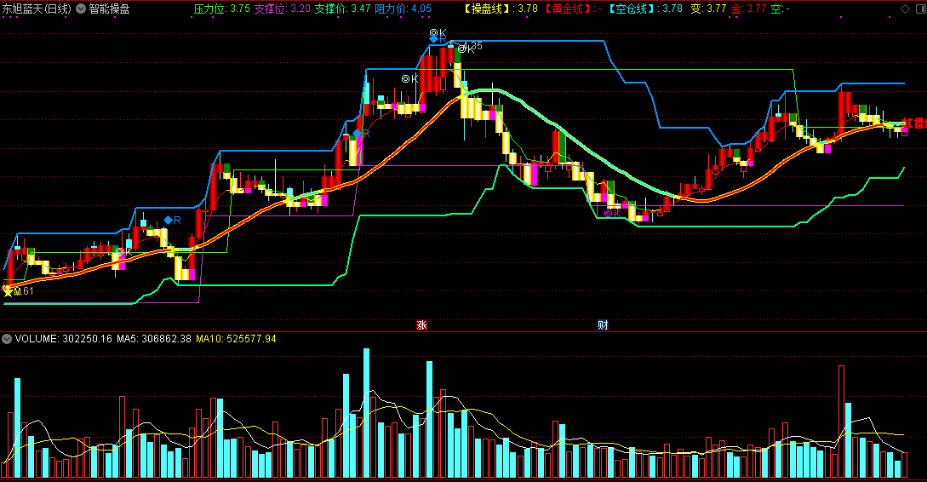Click the MA5: 306862.38 readout
Viewport: 927px width, 482px height.
(x=154, y=339)
